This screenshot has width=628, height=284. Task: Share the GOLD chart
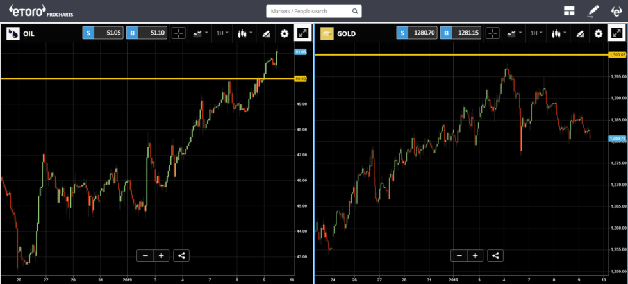[495, 256]
